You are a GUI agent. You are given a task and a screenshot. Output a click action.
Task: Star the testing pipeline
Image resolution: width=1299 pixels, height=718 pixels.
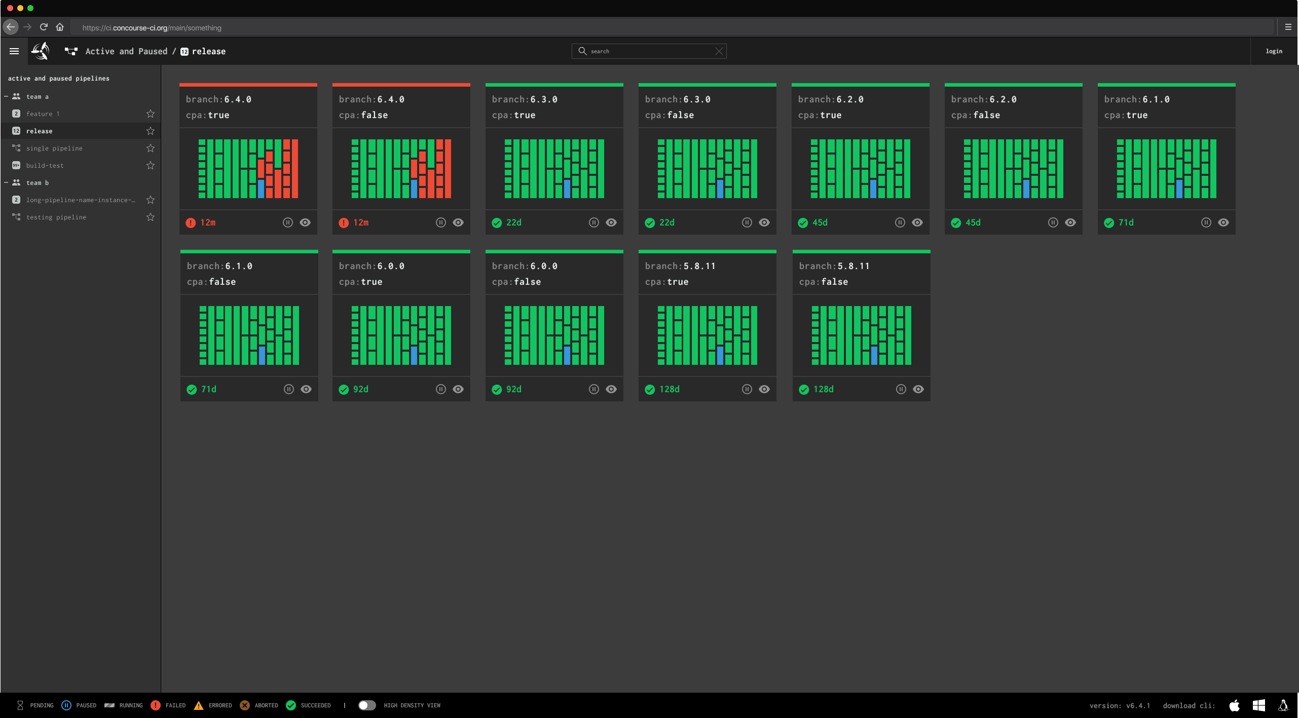point(150,217)
